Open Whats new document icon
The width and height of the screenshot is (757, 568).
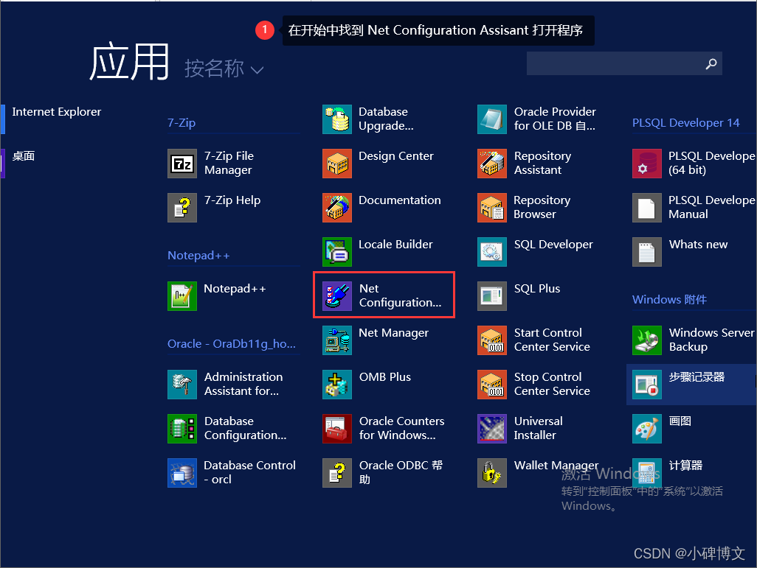647,252
